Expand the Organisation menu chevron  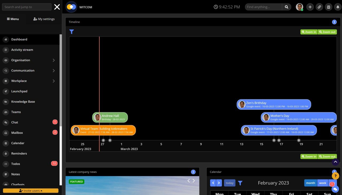tap(53, 60)
